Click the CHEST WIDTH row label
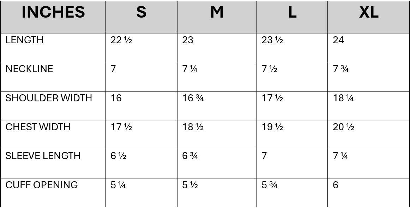 pos(38,127)
